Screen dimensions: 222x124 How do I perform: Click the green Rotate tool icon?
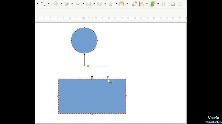pos(134,4)
